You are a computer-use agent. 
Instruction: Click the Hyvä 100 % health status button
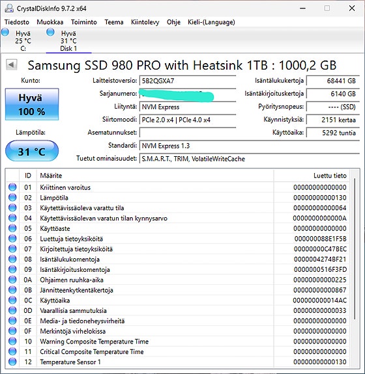[32, 105]
